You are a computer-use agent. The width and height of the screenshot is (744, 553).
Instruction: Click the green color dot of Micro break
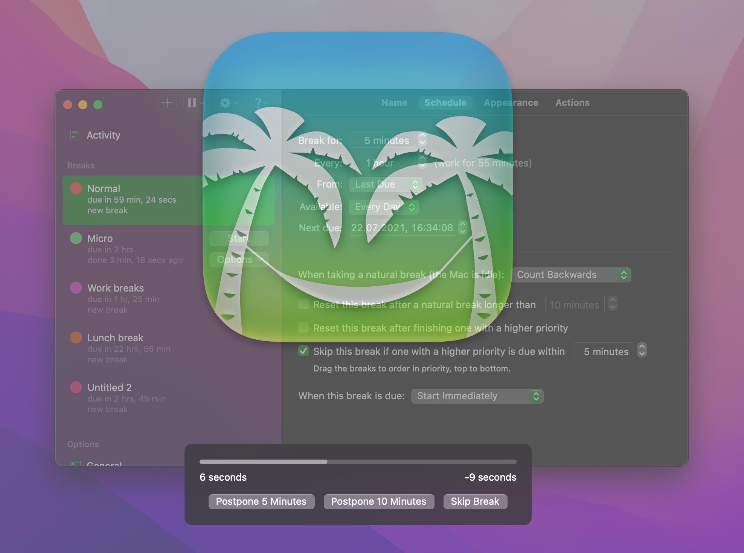pyautogui.click(x=76, y=238)
